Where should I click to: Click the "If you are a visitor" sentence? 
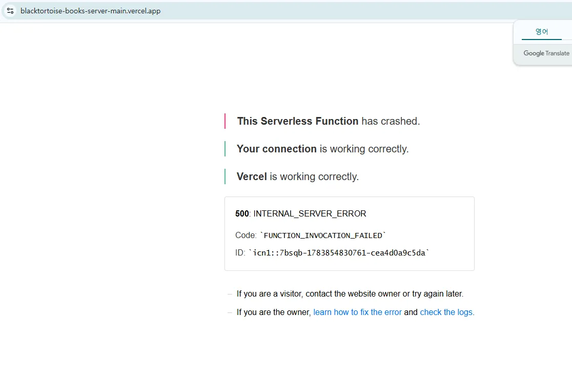350,293
